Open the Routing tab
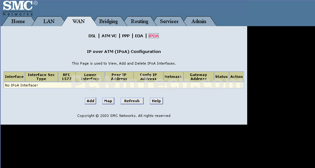 140,21
